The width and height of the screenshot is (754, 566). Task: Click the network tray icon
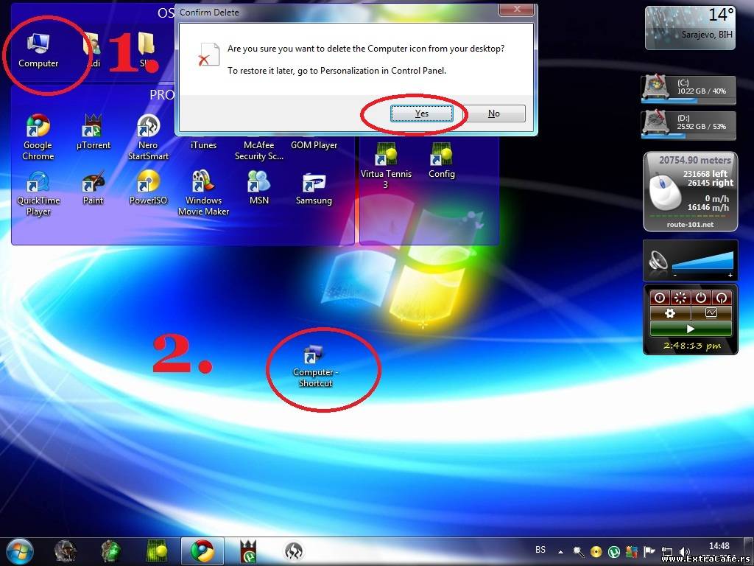(667, 551)
